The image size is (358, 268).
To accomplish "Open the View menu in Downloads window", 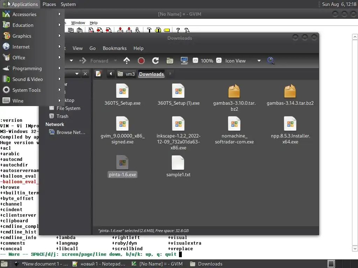I will (78, 48).
